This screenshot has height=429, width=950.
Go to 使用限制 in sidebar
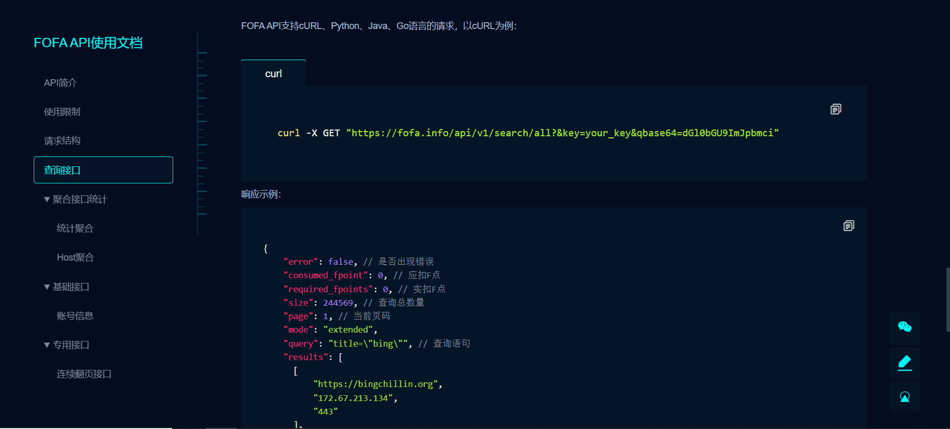pyautogui.click(x=62, y=112)
